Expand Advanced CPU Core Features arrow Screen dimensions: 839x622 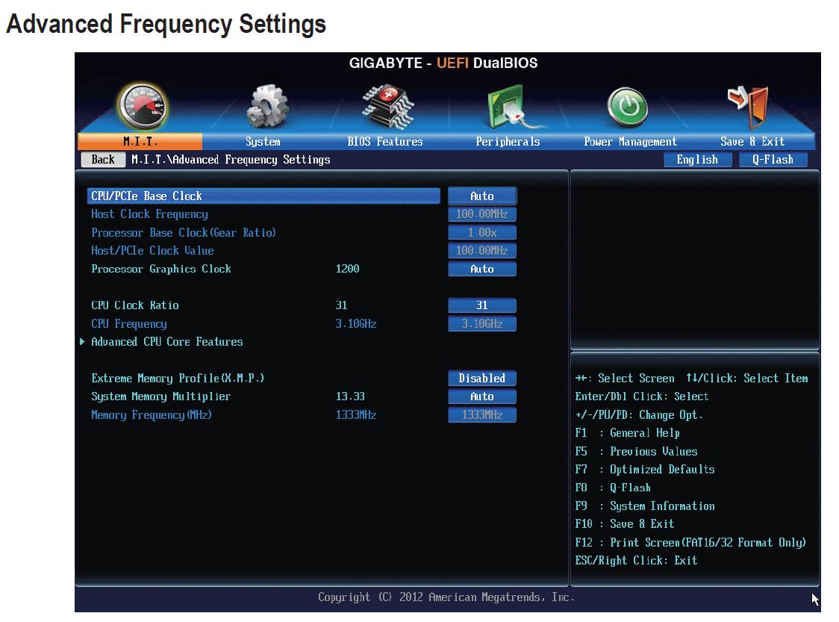tap(82, 341)
